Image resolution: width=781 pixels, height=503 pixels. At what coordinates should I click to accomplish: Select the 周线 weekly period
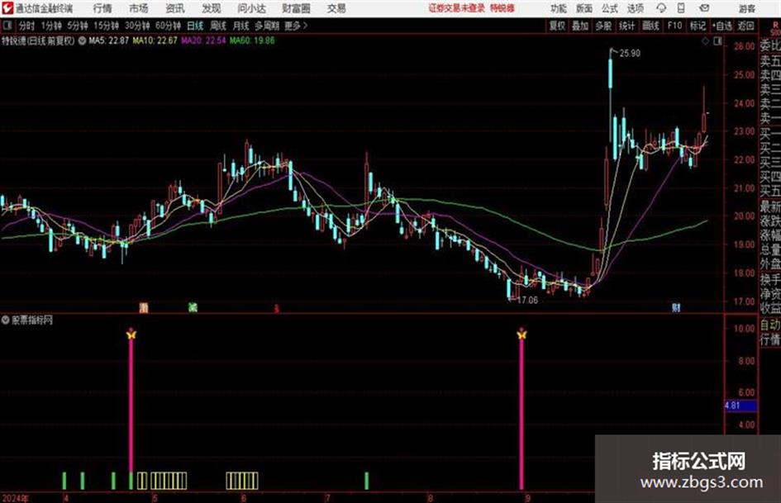click(218, 26)
